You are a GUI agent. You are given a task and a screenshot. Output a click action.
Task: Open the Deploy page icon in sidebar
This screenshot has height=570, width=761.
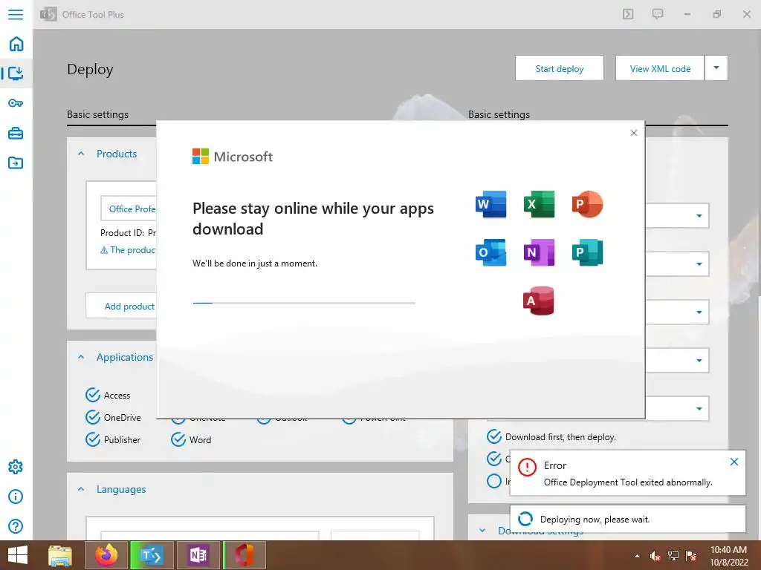16,73
